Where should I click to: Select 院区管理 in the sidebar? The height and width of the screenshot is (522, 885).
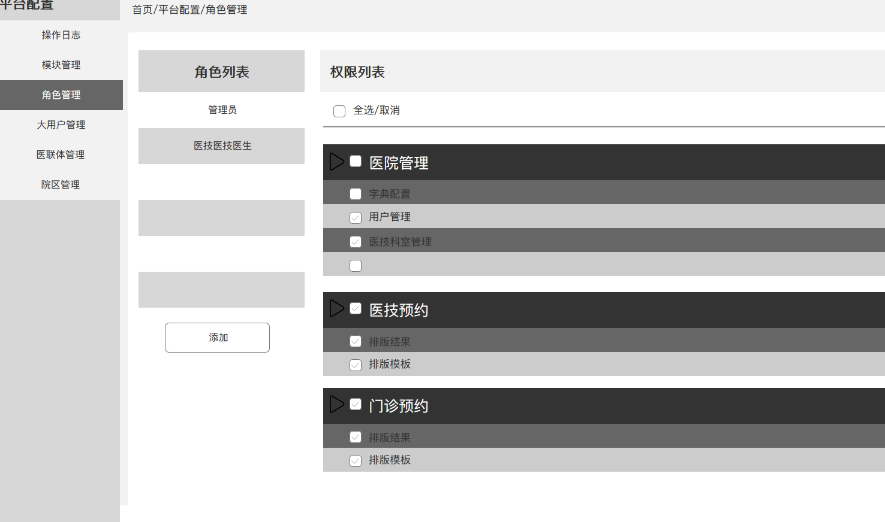pos(60,185)
